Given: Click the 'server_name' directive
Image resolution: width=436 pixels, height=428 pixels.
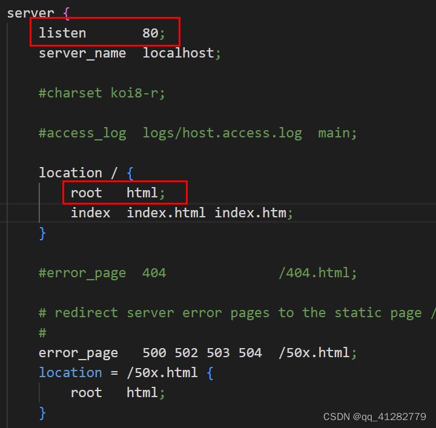Looking at the screenshot, I should pos(82,53).
